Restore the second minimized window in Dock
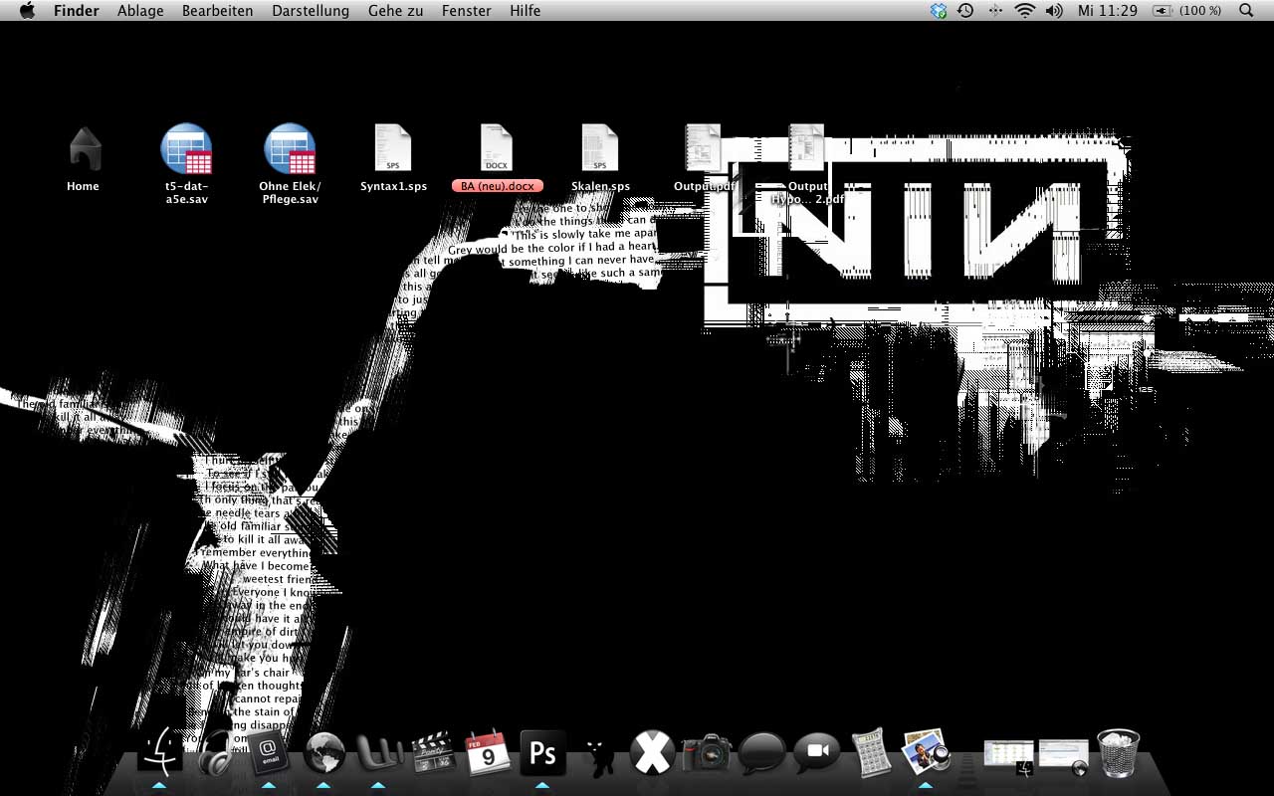This screenshot has width=1274, height=796. [x=1063, y=757]
